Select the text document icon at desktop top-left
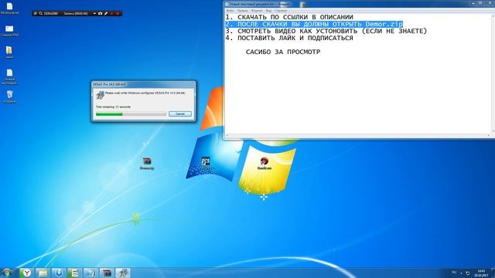This screenshot has width=495, height=278. tap(9, 8)
